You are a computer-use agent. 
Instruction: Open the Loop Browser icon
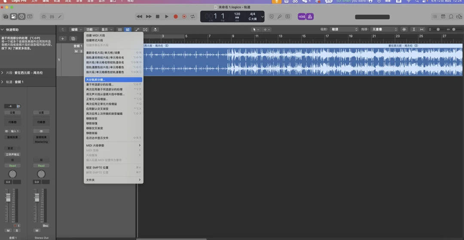pyautogui.click(x=451, y=17)
